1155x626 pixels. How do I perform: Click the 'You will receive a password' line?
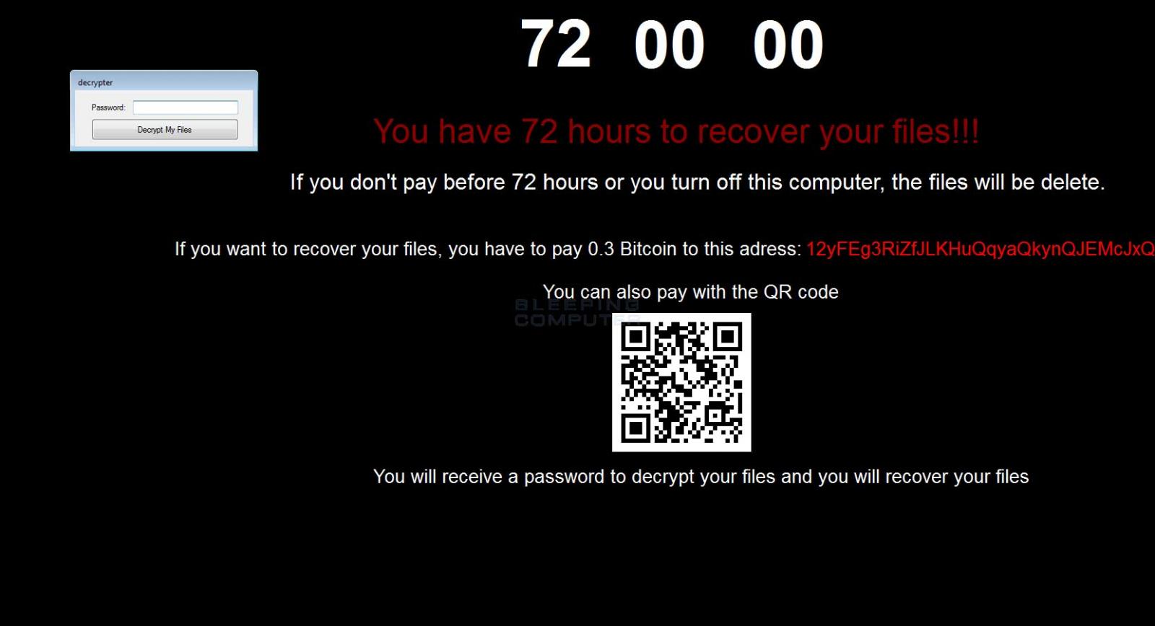click(701, 477)
